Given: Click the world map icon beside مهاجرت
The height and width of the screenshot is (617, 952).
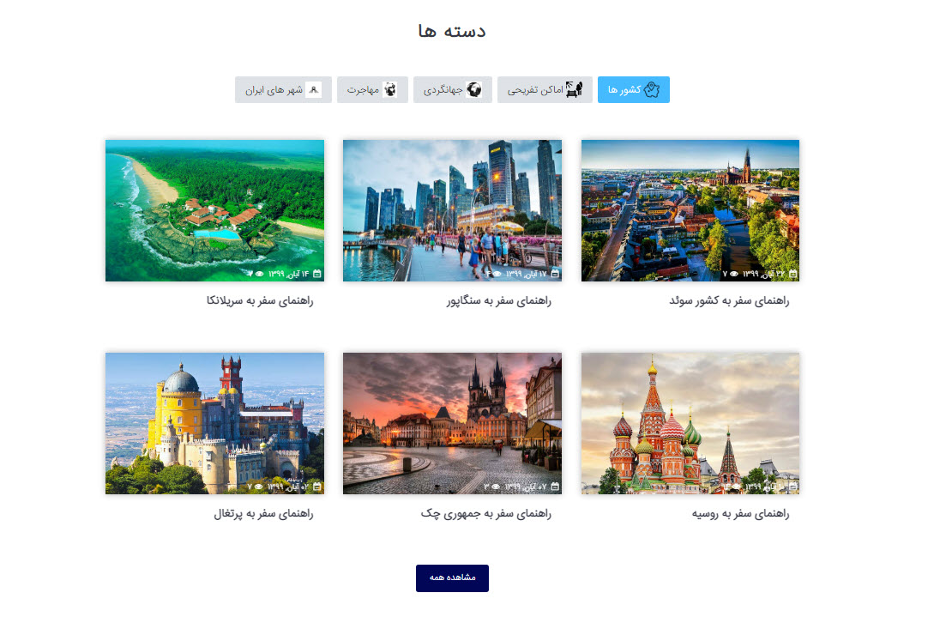Looking at the screenshot, I should point(390,89).
